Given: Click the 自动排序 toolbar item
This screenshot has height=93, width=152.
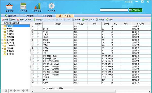Looking at the screenshot, I should (x=50, y=20).
